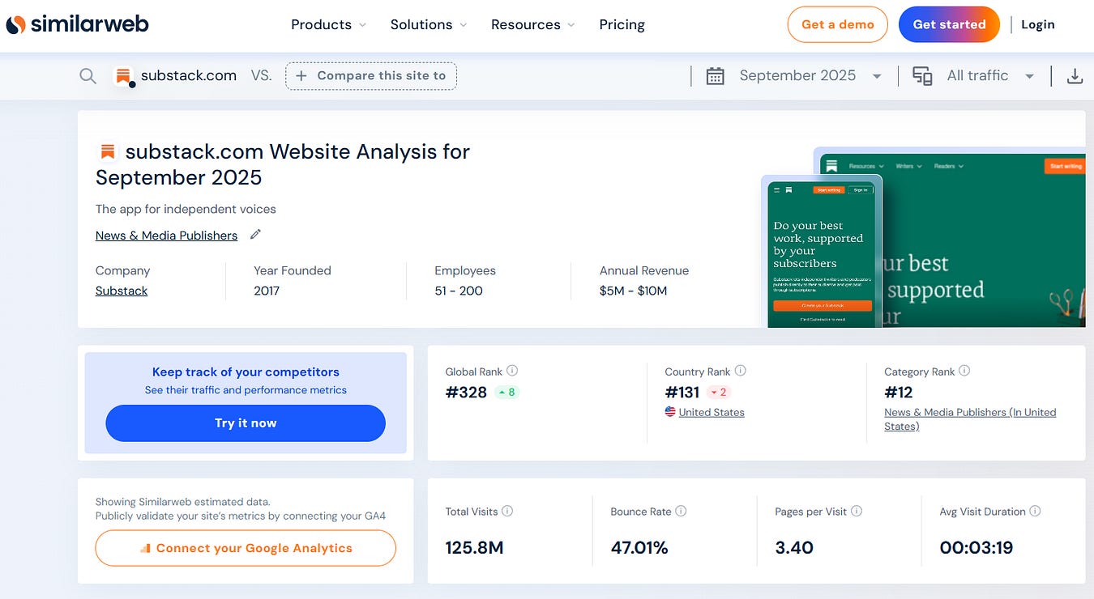Click the Annual Revenue value $5M - $10M
Image resolution: width=1094 pixels, height=599 pixels.
(634, 291)
